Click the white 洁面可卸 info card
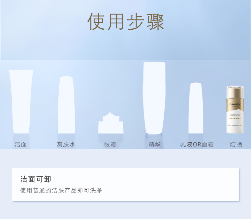 click(125, 184)
